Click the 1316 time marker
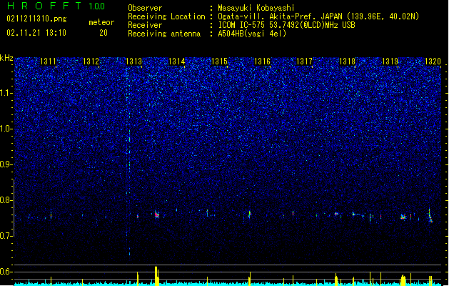Screen dimensions: 449x286 tap(262, 61)
